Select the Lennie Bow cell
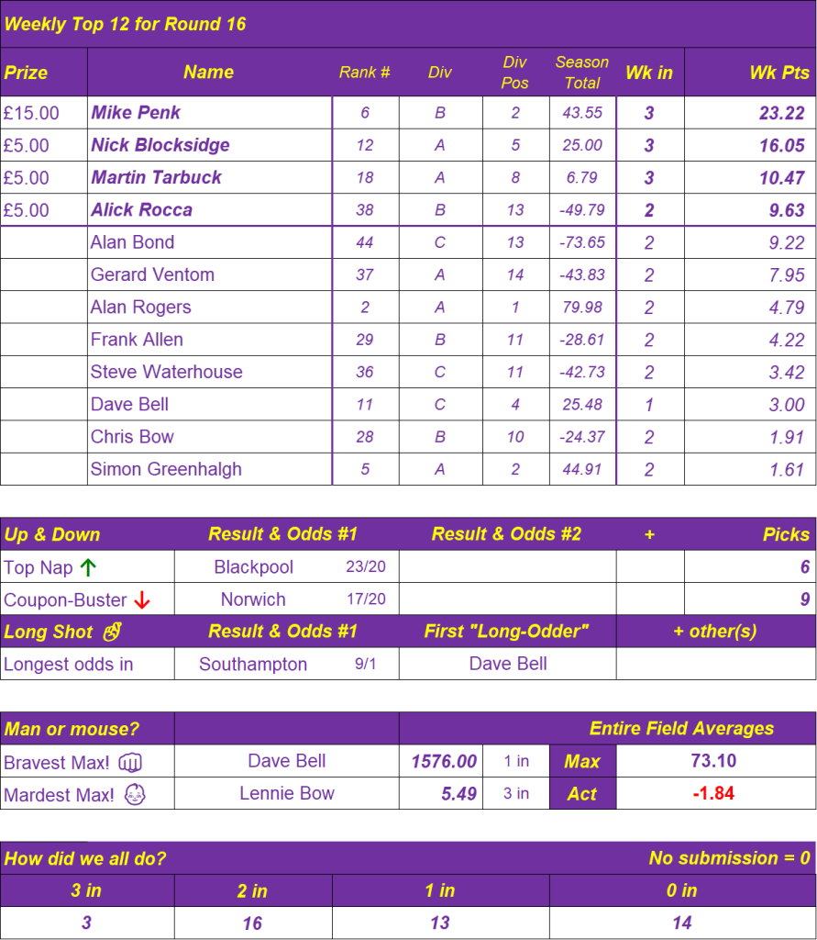Viewport: 817px width, 940px height. point(286,794)
